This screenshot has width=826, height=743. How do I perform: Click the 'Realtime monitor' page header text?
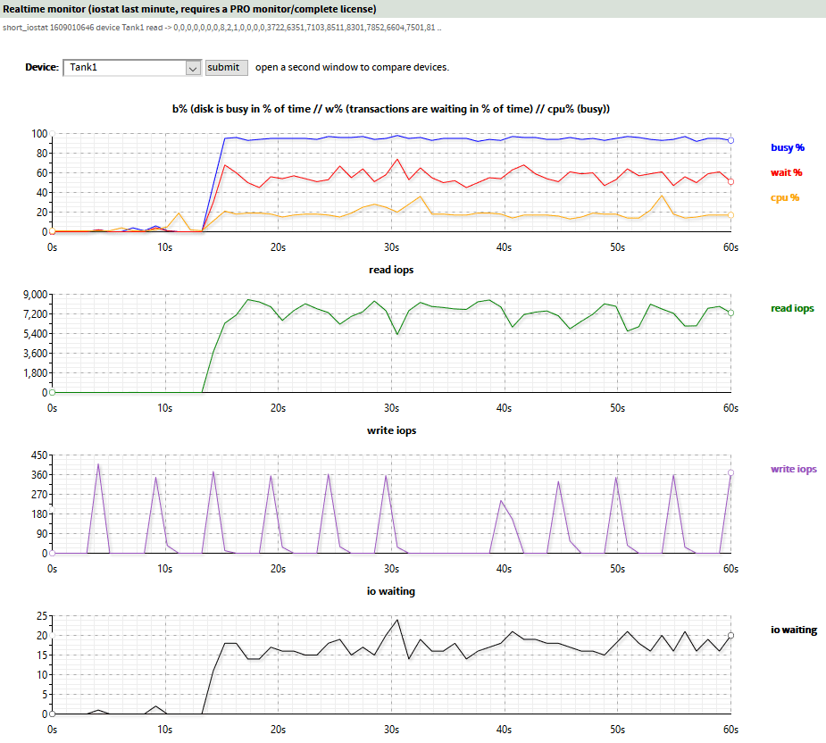coord(189,9)
